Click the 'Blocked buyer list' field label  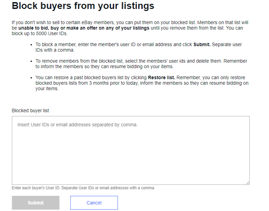coord(30,110)
